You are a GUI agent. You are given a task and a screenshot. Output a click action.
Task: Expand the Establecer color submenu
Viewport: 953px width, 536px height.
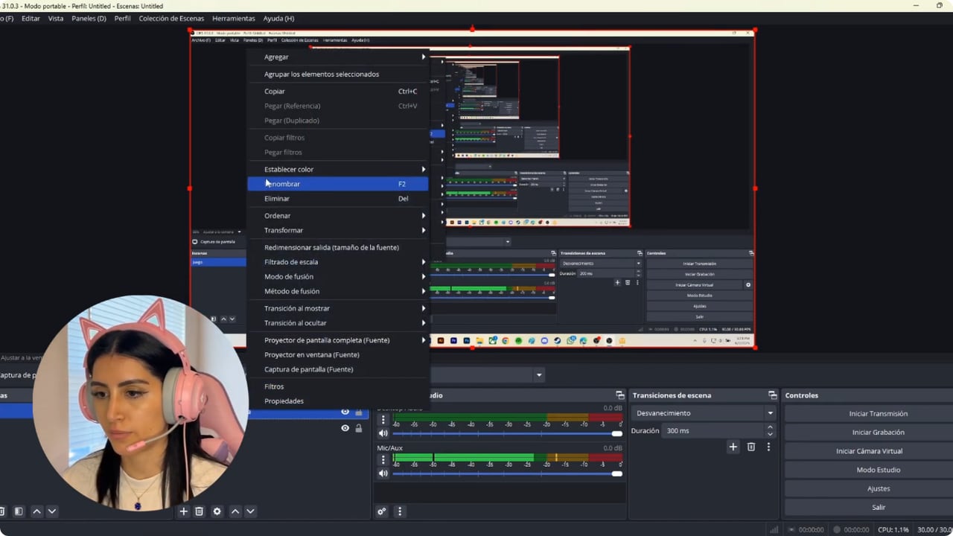(338, 169)
